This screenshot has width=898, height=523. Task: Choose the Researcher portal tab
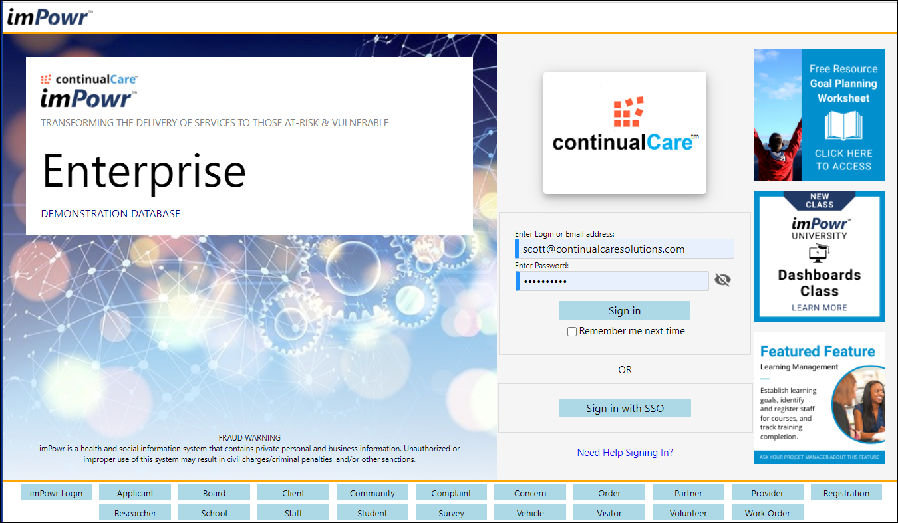pos(135,513)
